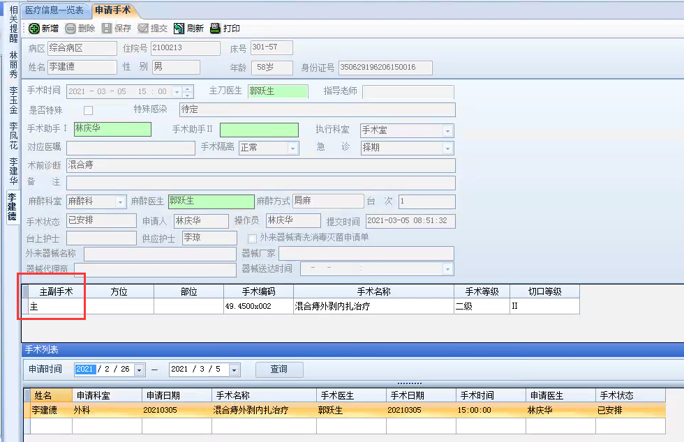Click the 供应护士 field 李琼
This screenshot has width=684, height=442.
pos(209,238)
